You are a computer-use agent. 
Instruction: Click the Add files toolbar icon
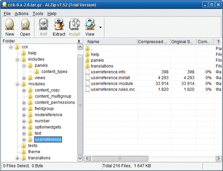click(43, 24)
